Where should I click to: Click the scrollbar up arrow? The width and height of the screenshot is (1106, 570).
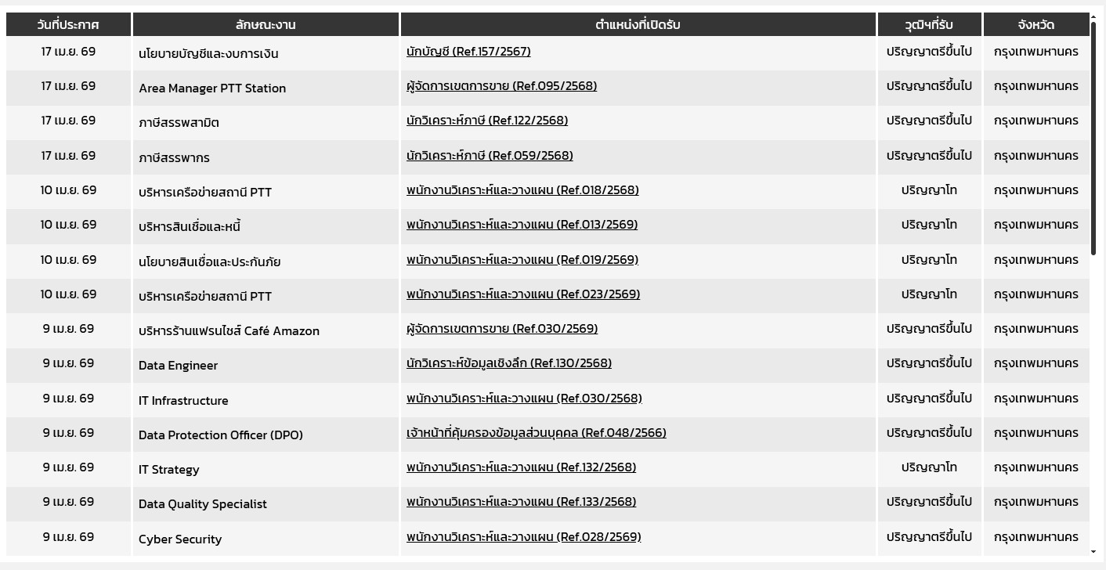pos(1094,16)
